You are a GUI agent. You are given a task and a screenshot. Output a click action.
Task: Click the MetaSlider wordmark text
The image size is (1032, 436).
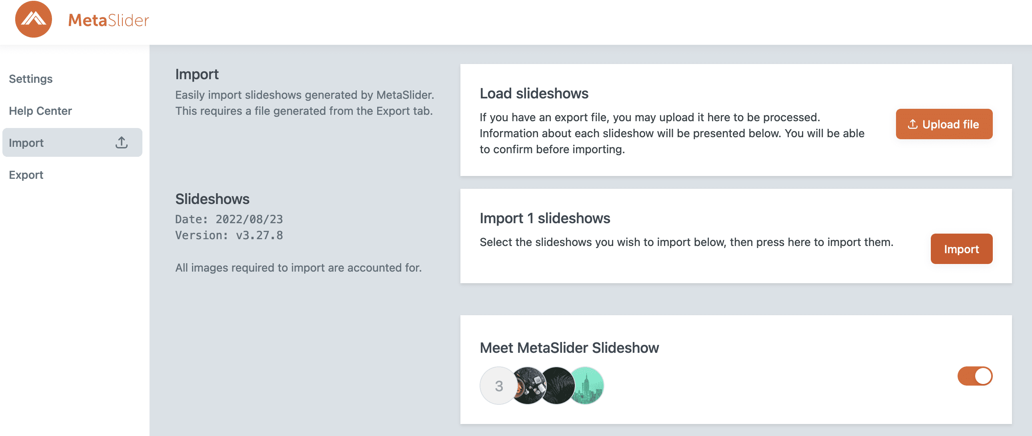coord(108,20)
